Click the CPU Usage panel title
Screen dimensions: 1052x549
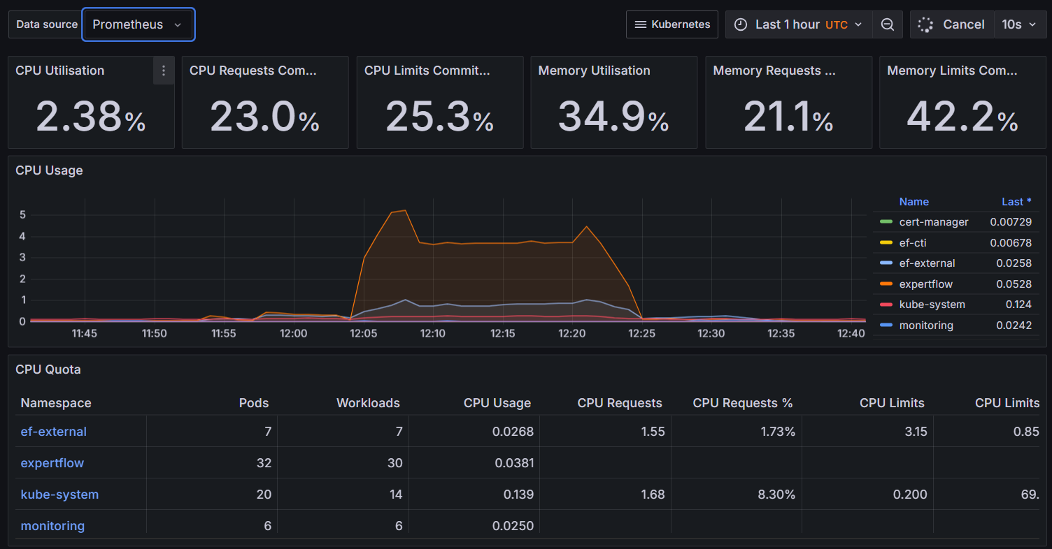coord(49,170)
